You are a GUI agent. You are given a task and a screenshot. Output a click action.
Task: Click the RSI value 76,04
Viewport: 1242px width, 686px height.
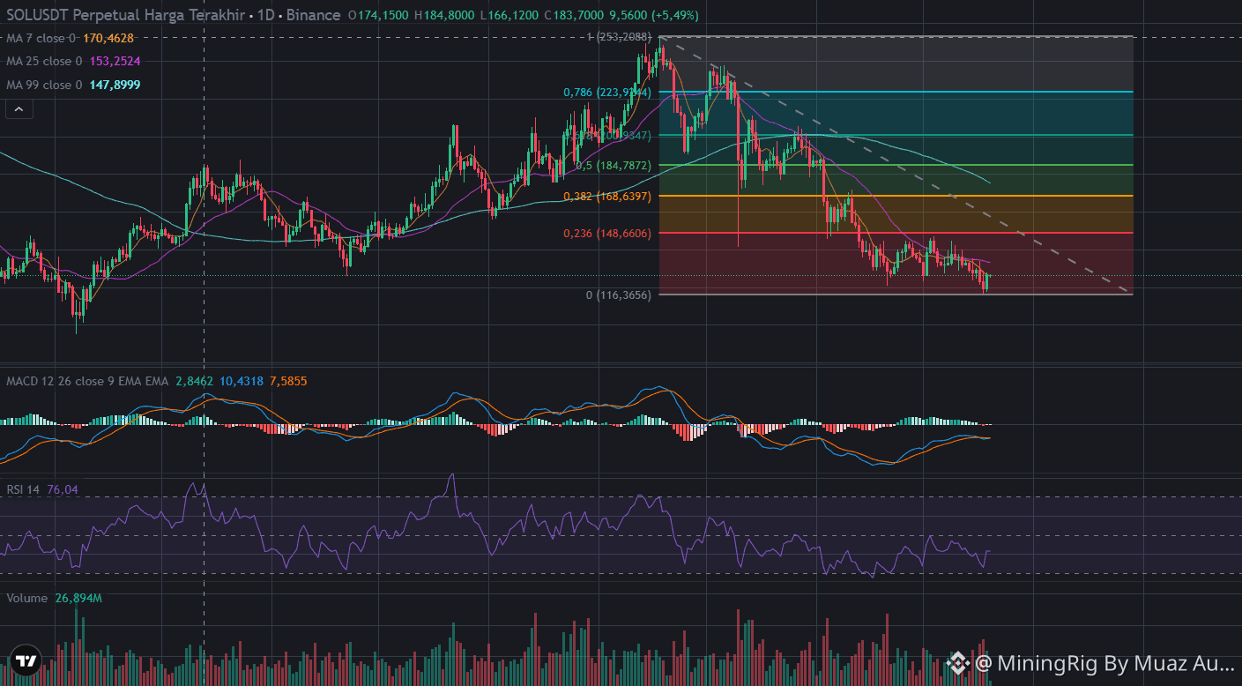click(x=63, y=489)
